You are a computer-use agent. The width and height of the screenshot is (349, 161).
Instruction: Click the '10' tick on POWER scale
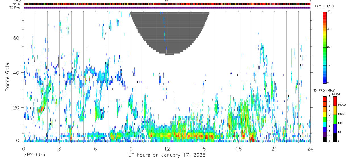pyautogui.click(x=329, y=65)
